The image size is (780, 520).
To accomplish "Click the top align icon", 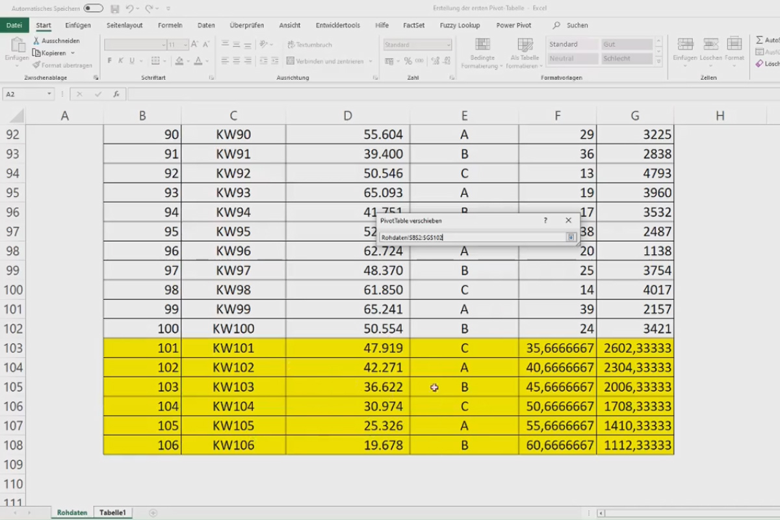I will click(x=225, y=44).
